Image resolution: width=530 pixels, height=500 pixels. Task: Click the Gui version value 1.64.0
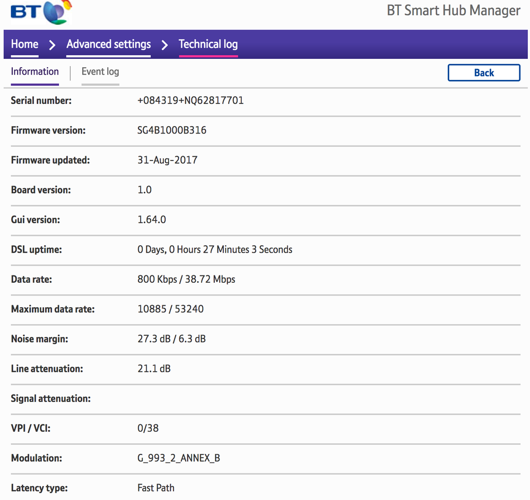pos(151,220)
